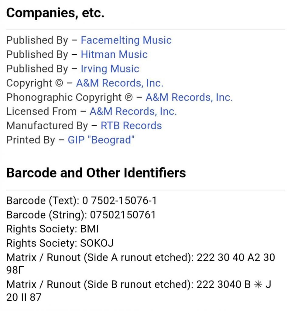Open A&M Records link for Phonographic Copyright
This screenshot has height=311, width=291.
coord(189,97)
